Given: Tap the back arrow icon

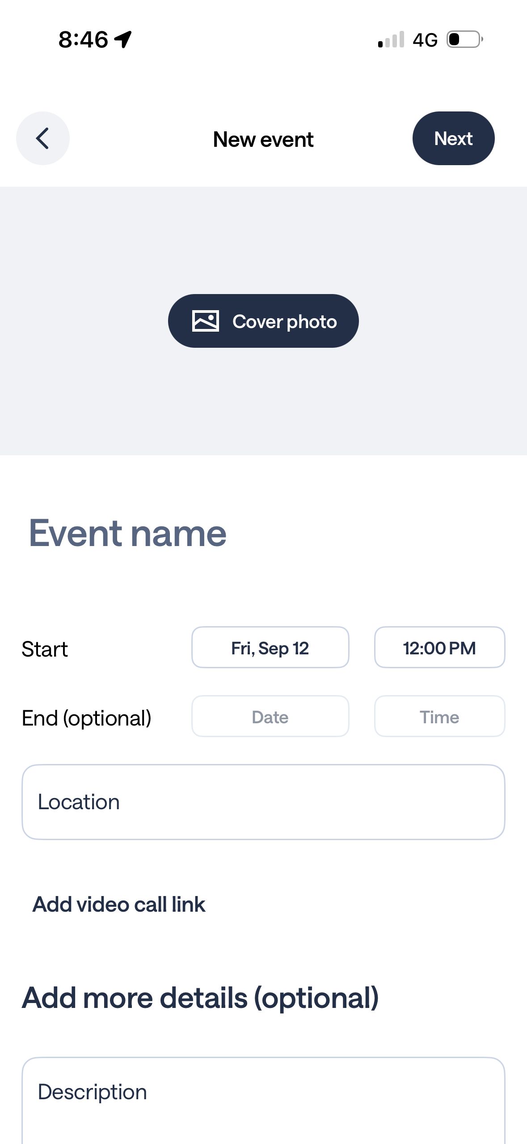Looking at the screenshot, I should (x=42, y=138).
